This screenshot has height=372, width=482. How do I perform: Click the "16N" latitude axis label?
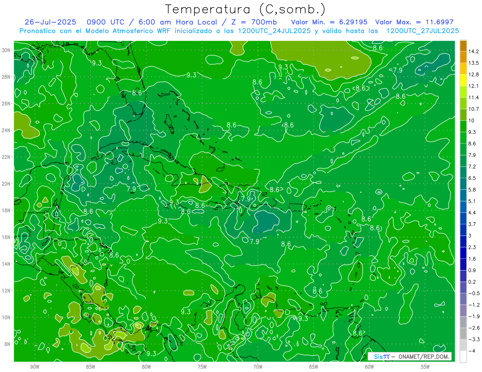point(6,237)
